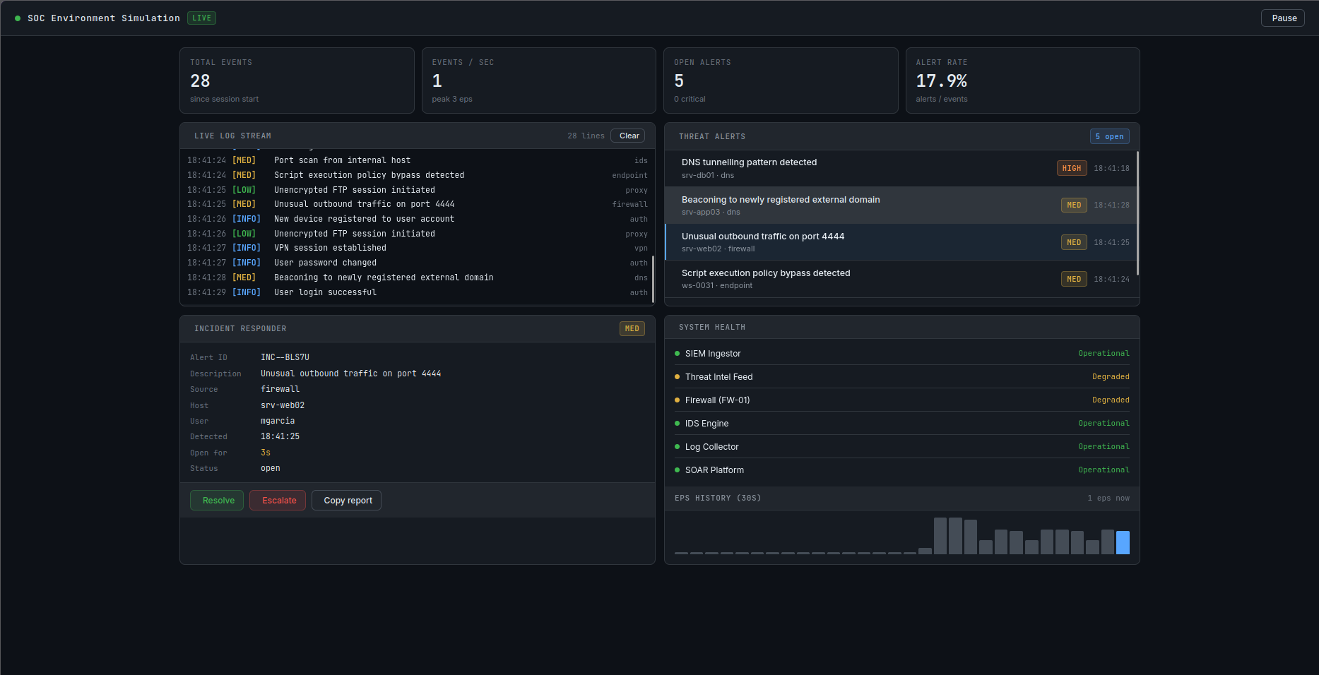Click the host value srv-web02 in Incident Responder
The height and width of the screenshot is (675, 1319).
click(x=283, y=405)
